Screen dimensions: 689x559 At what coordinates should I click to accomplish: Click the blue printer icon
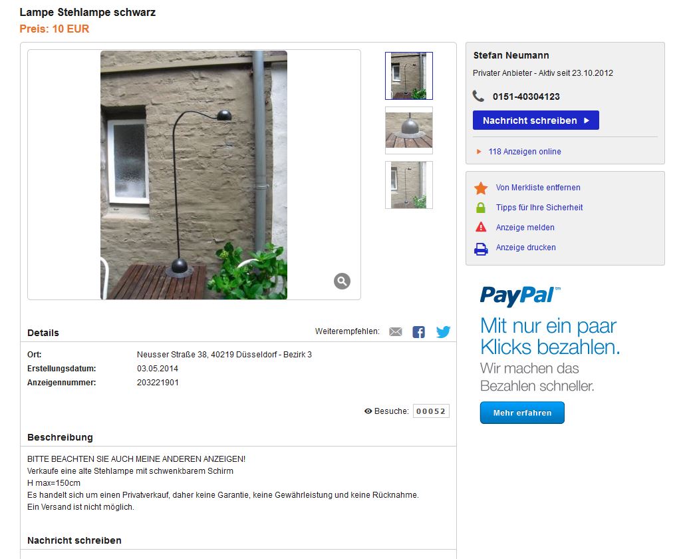point(481,249)
